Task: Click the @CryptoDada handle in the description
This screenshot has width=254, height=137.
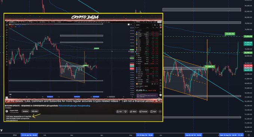Action: [x=25, y=118]
